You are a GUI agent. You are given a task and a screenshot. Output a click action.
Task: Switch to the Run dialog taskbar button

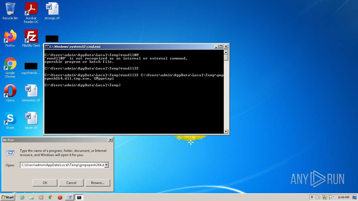click(70, 197)
